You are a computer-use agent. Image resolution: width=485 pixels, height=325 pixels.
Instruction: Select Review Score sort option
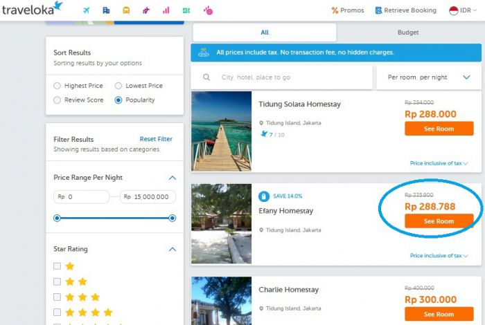point(57,100)
